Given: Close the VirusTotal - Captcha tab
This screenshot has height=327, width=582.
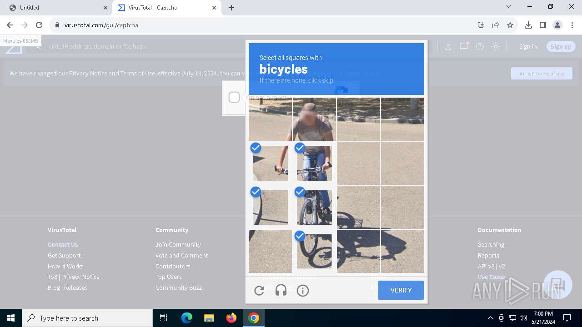Looking at the screenshot, I should (x=214, y=8).
